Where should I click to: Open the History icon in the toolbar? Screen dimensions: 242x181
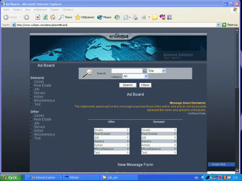117,17
